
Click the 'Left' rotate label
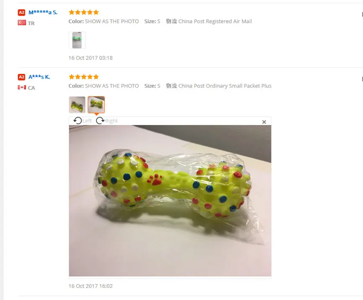click(x=87, y=121)
